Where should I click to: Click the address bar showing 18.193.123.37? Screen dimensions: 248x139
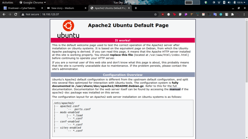click(x=89, y=14)
